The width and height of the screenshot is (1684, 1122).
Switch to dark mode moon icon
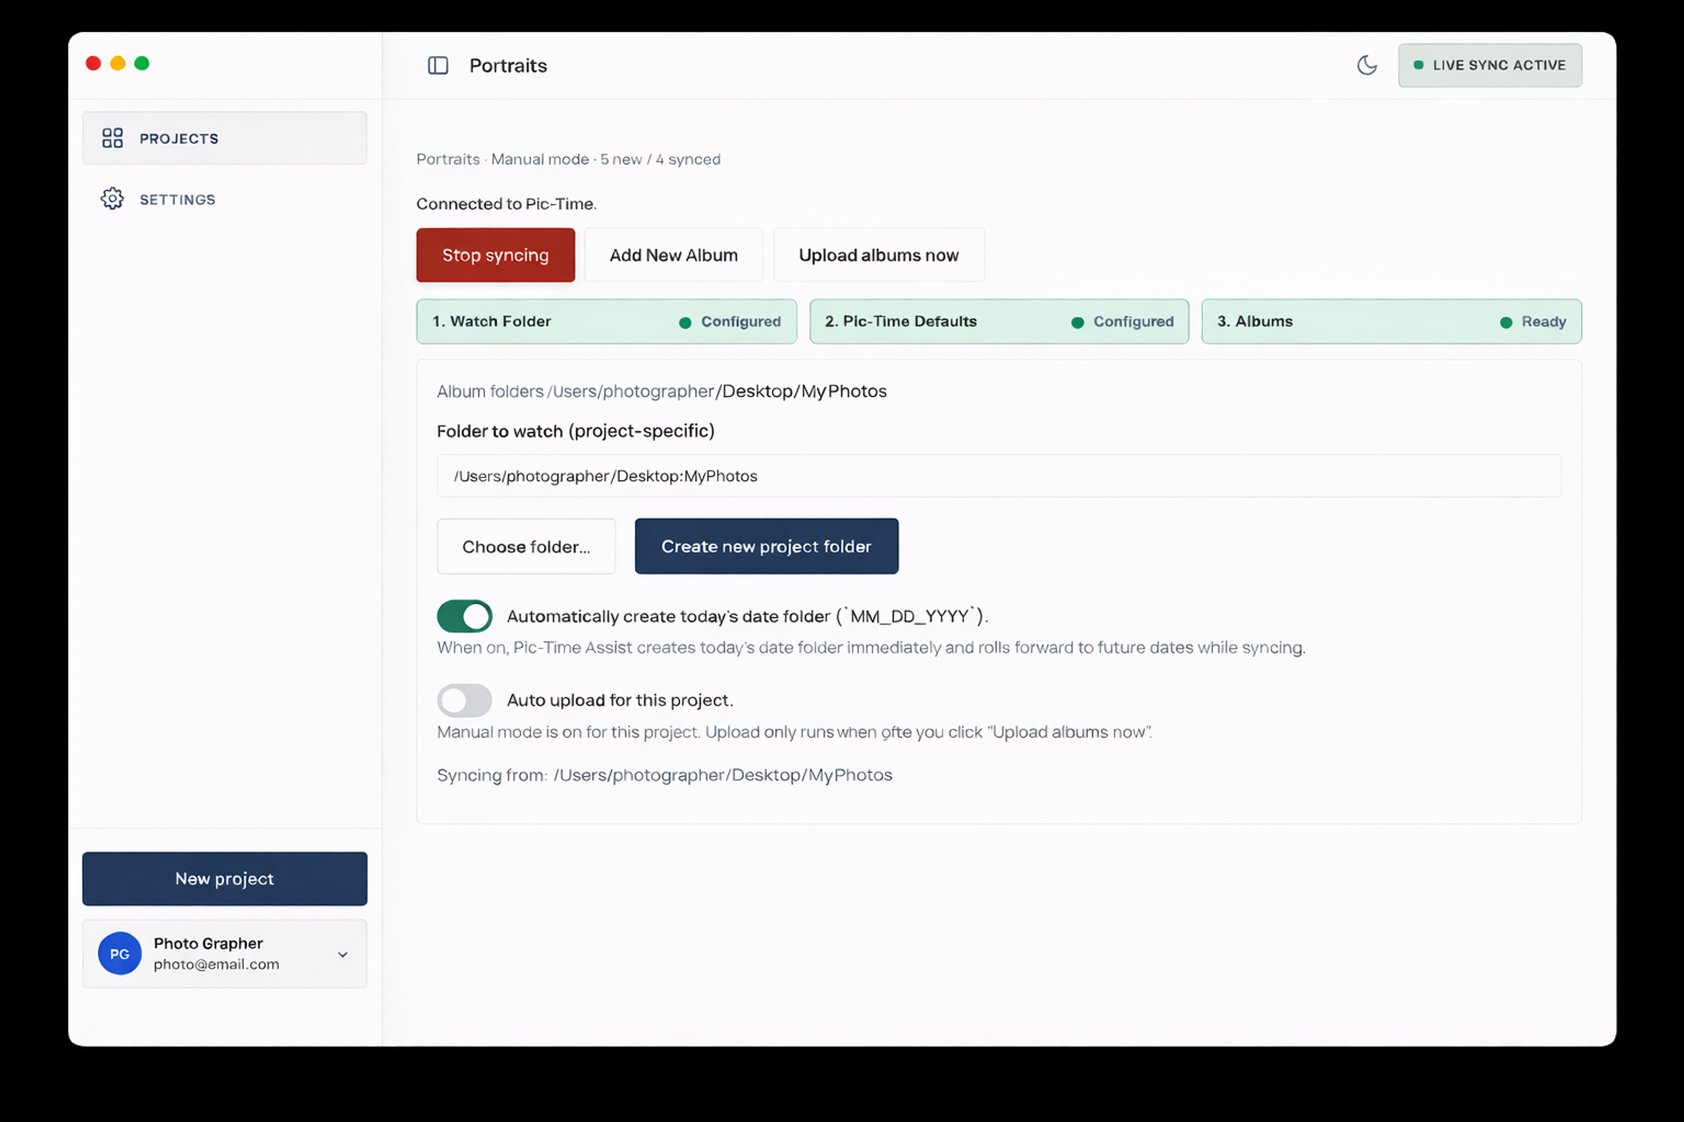(x=1367, y=65)
